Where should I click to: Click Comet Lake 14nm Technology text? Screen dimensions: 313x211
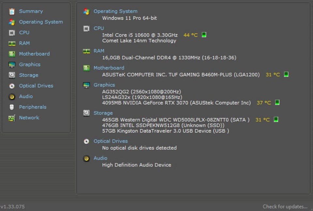point(139,41)
